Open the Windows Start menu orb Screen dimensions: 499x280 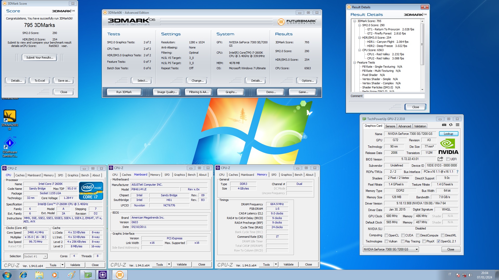[7, 275]
